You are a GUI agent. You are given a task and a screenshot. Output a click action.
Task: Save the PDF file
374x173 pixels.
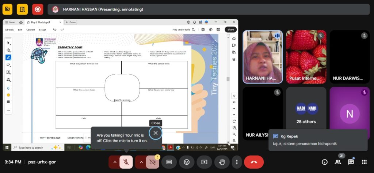(x=203, y=30)
